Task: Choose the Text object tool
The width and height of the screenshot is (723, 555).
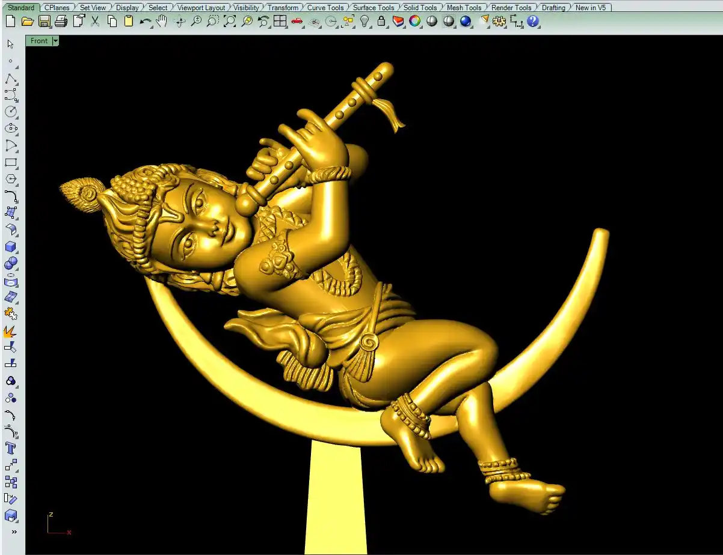Action: (11, 448)
